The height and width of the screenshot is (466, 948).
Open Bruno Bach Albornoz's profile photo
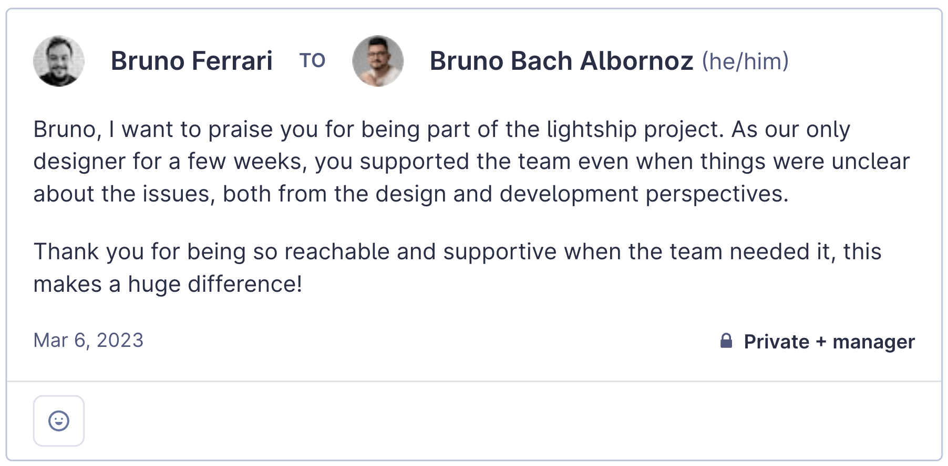tap(378, 61)
